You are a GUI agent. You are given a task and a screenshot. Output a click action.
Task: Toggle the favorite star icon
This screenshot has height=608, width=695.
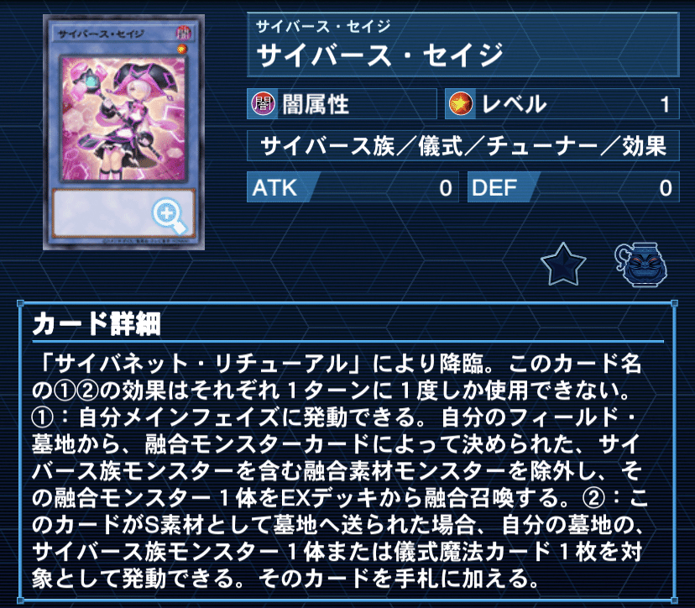click(x=563, y=265)
